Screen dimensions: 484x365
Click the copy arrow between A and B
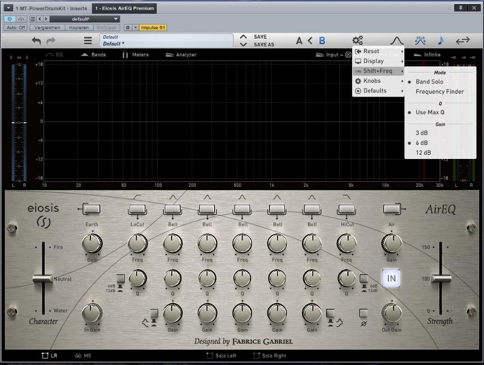click(x=310, y=40)
